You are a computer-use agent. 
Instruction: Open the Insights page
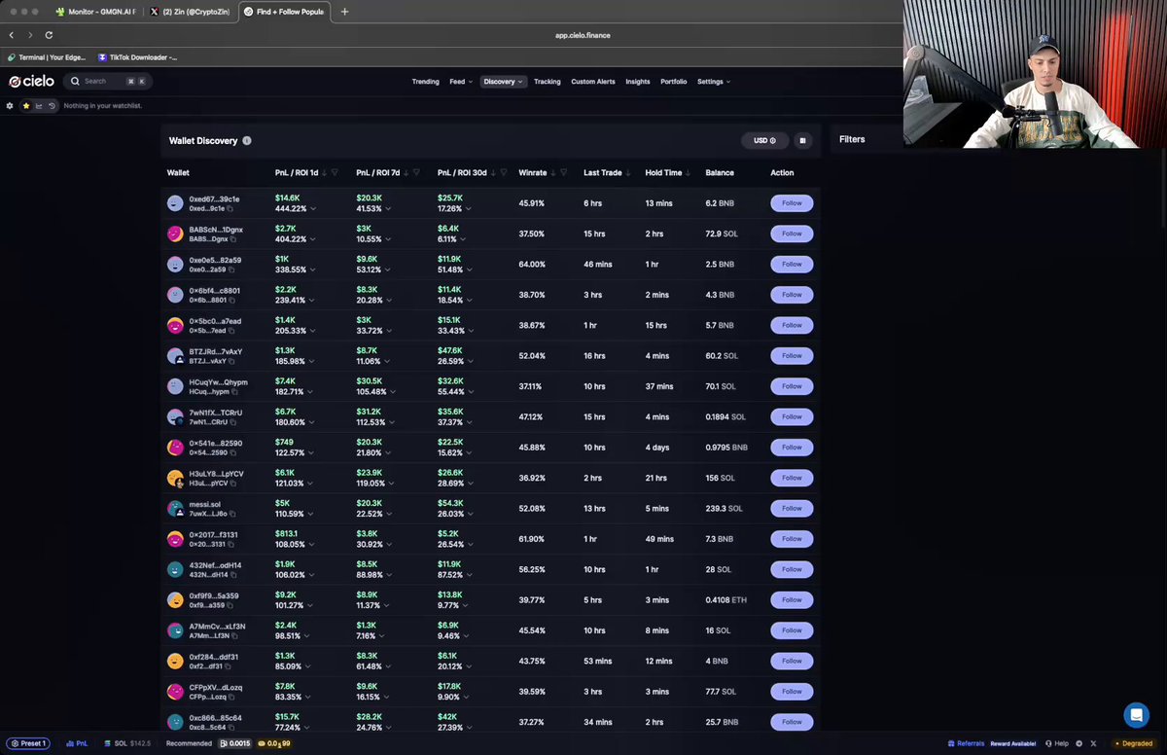point(638,82)
